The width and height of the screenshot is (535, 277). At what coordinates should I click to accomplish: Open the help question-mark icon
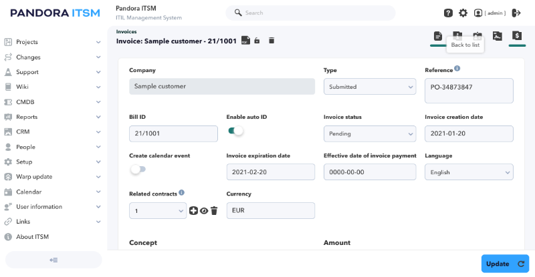click(448, 13)
